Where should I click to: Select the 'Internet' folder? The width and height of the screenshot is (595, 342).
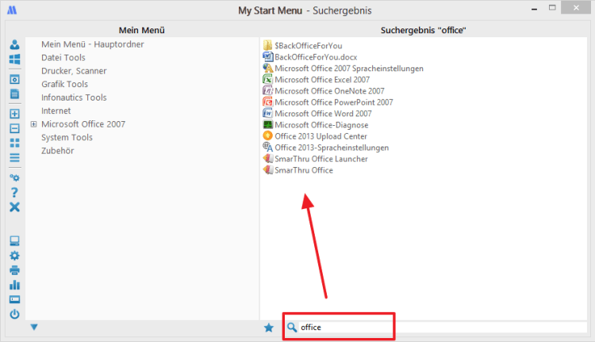pos(56,111)
